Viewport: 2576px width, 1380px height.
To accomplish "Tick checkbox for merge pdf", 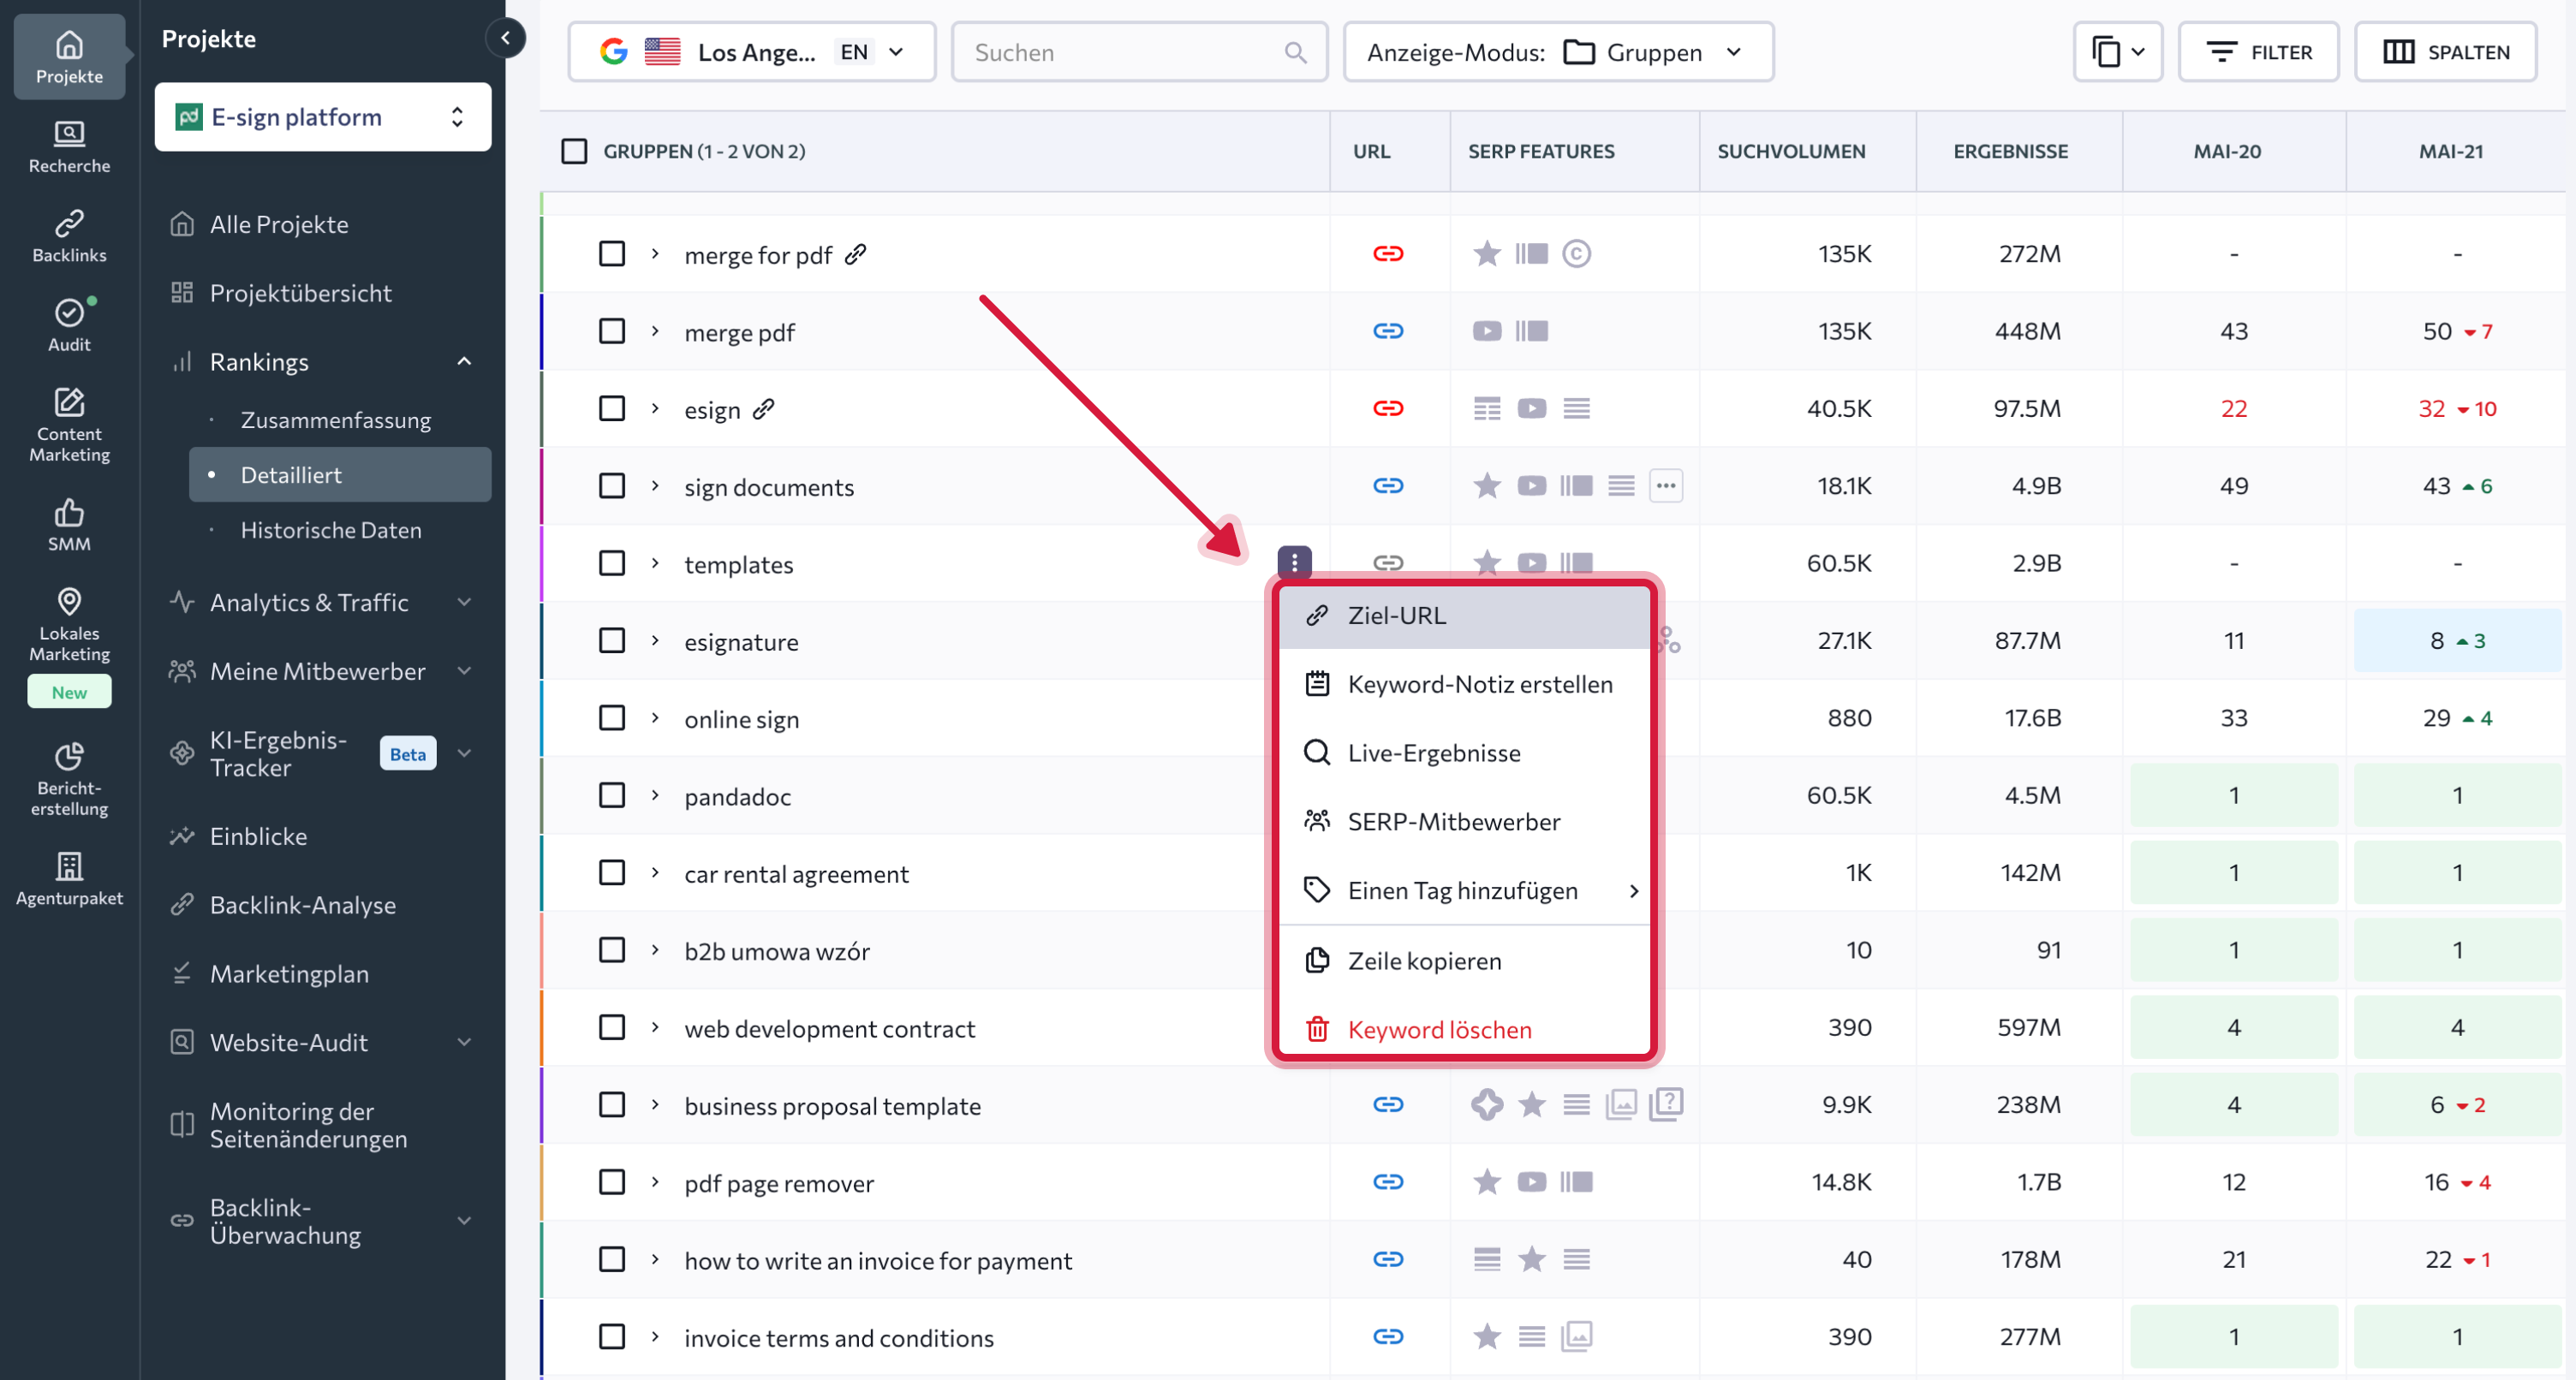I will [612, 331].
